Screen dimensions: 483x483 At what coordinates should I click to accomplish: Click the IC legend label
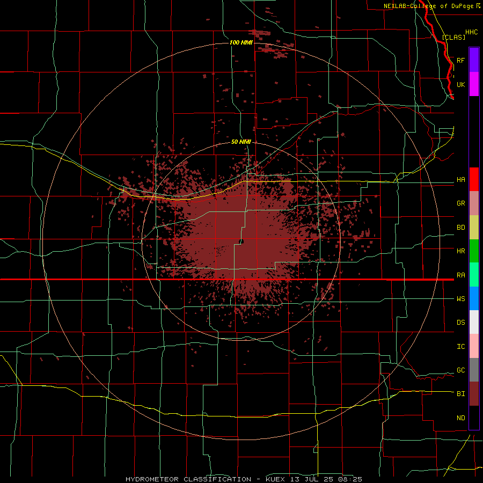click(x=460, y=347)
